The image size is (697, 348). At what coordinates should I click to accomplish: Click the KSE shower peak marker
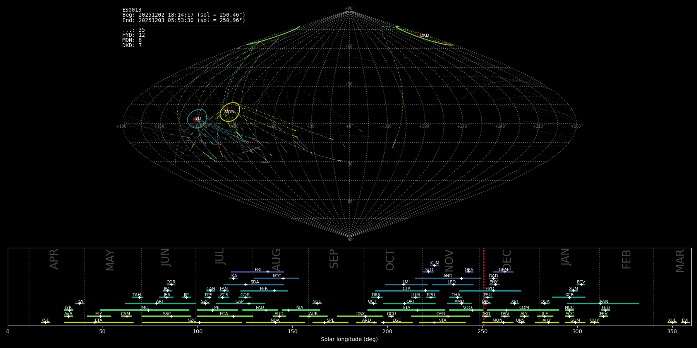tap(46, 322)
